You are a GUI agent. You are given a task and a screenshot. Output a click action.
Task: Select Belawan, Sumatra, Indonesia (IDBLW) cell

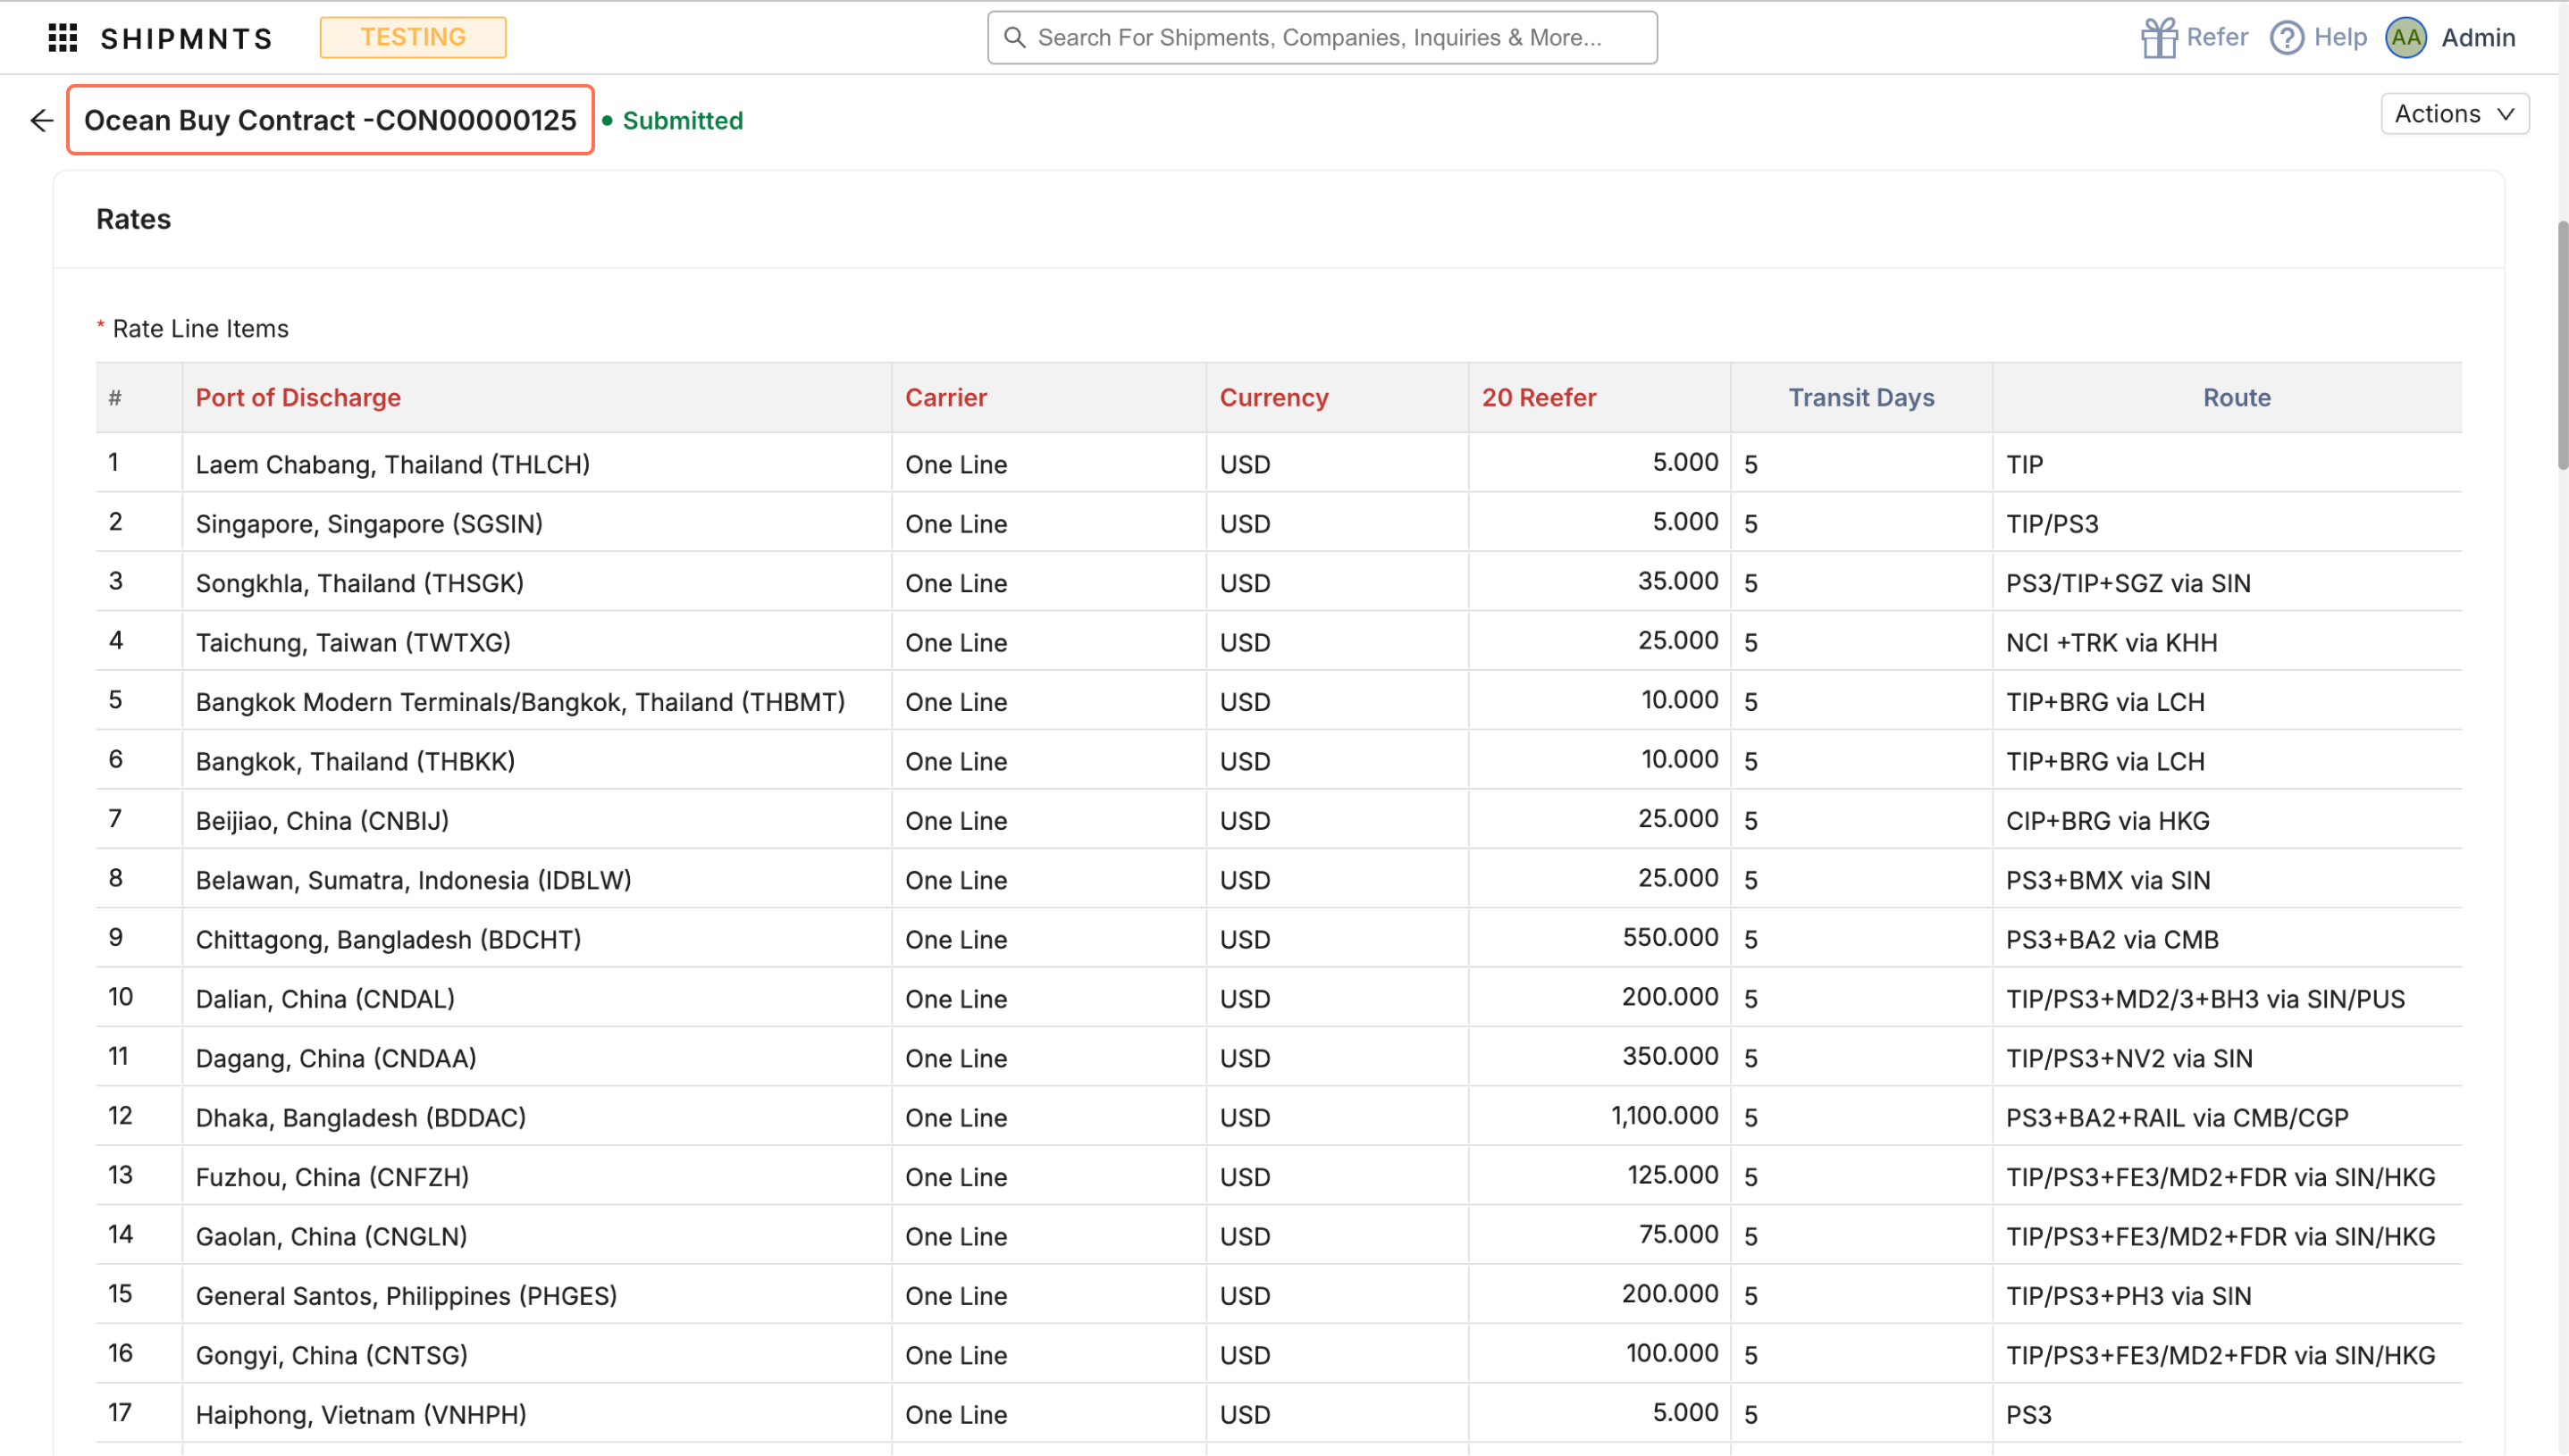pyautogui.click(x=536, y=880)
